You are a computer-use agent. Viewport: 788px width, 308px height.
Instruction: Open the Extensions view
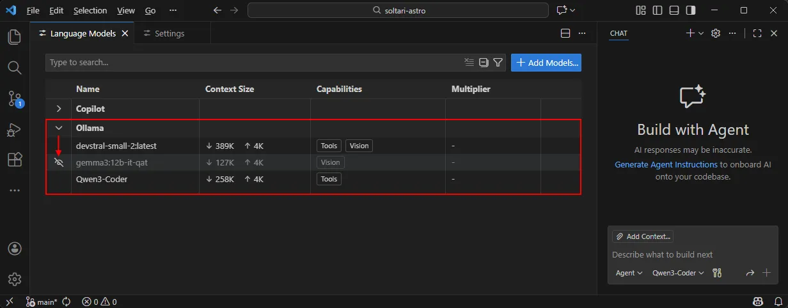(x=14, y=160)
